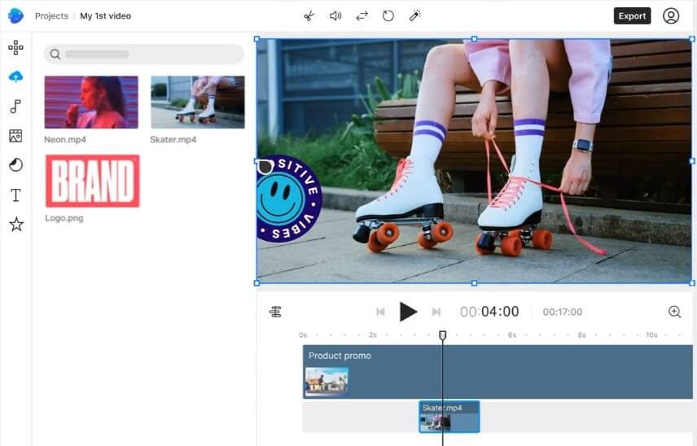The image size is (697, 446).
Task: Click the bottom-left preview corner handle
Action: [x=257, y=283]
